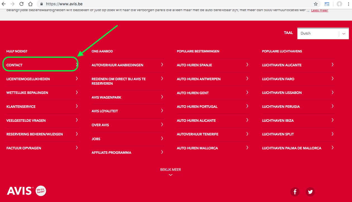352x202 pixels.
Task: Open Autoverhuur Aanbiedingen link
Action: pos(117,65)
